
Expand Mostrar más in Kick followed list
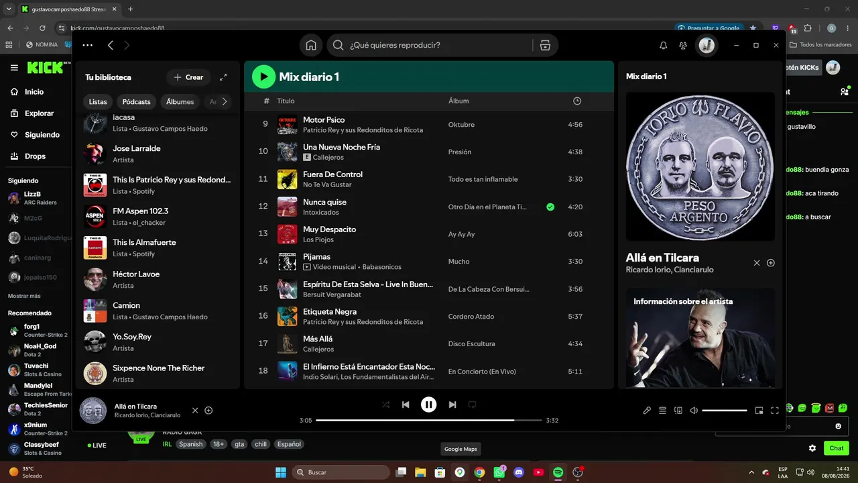(24, 296)
